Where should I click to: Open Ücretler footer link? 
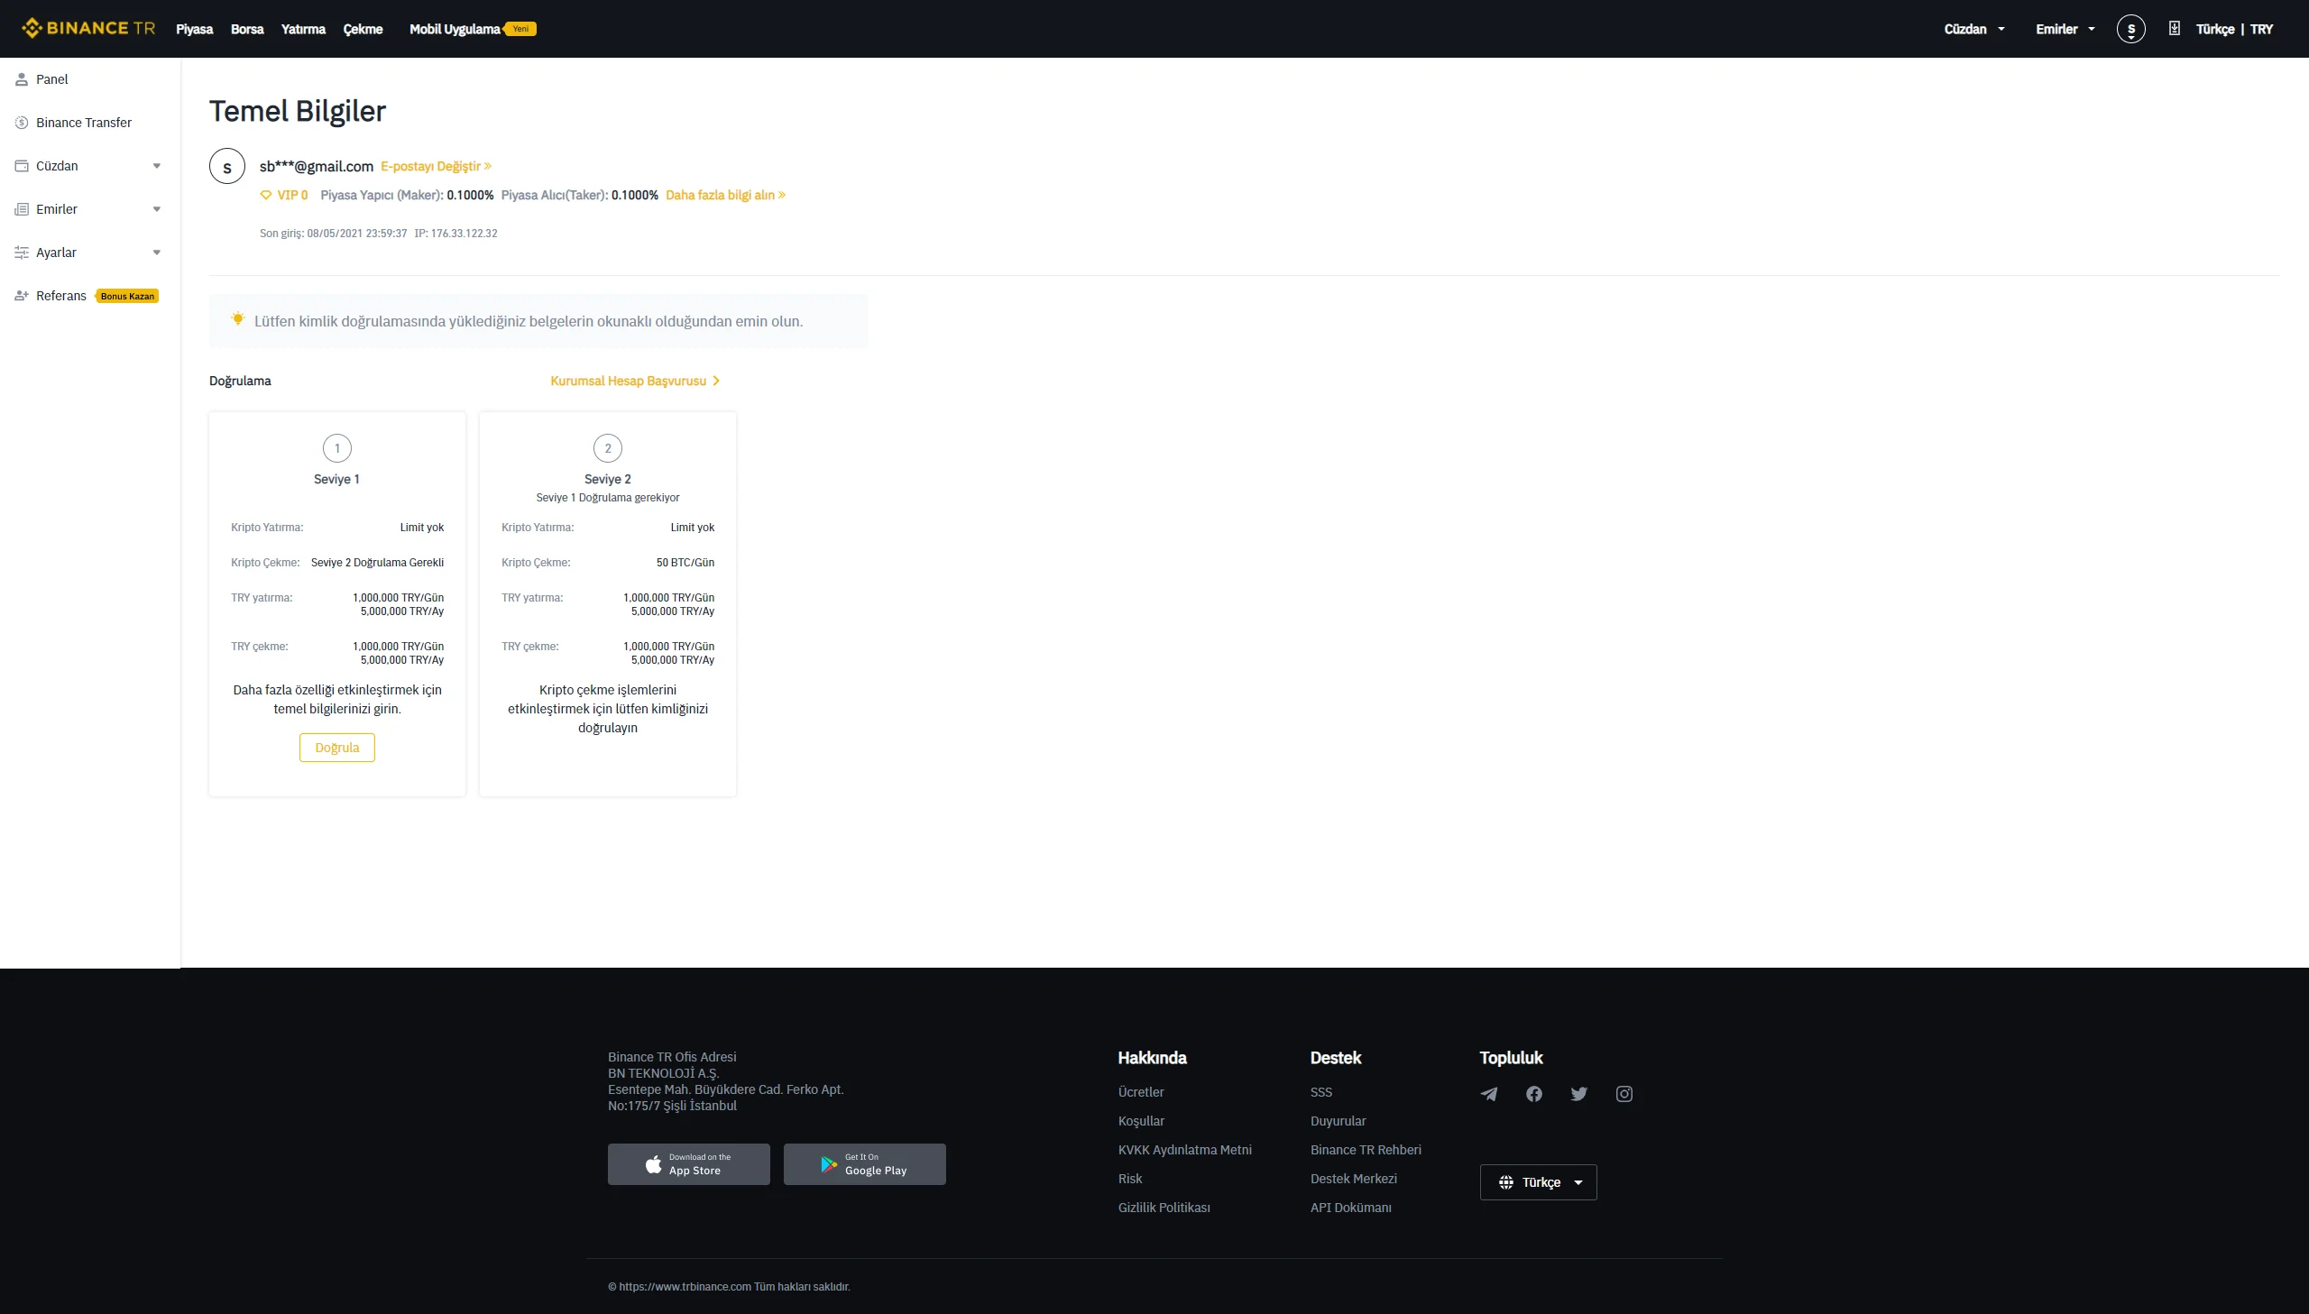click(1140, 1092)
